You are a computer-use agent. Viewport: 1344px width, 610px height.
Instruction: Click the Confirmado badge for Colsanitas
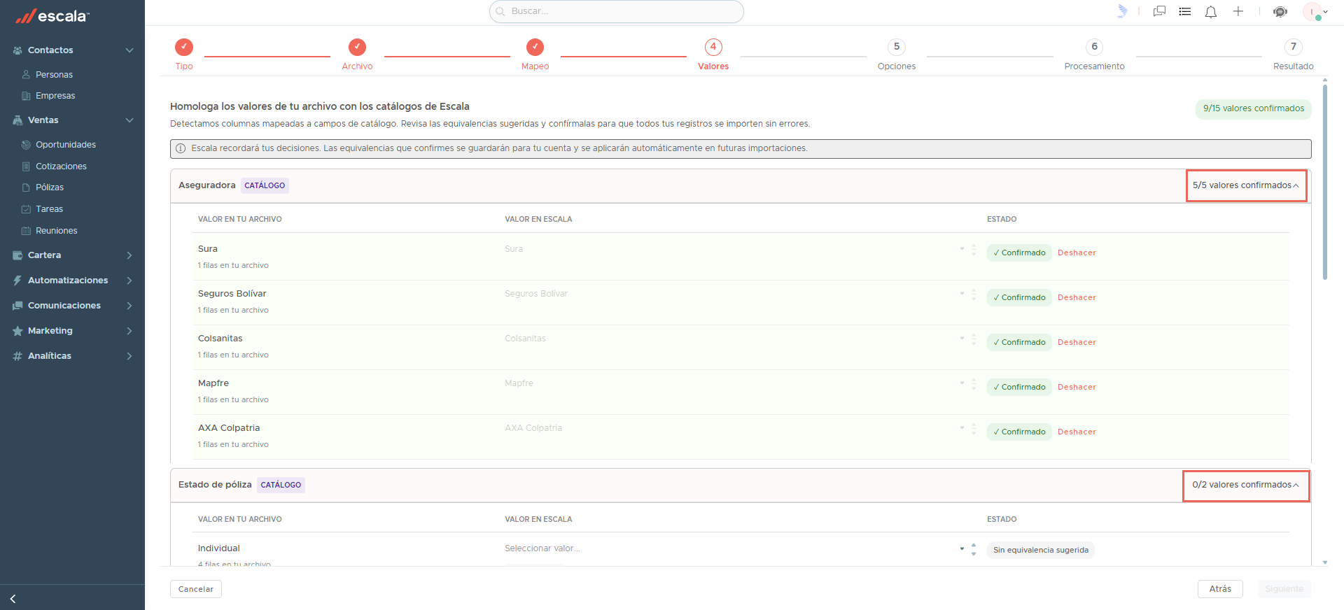click(1019, 342)
